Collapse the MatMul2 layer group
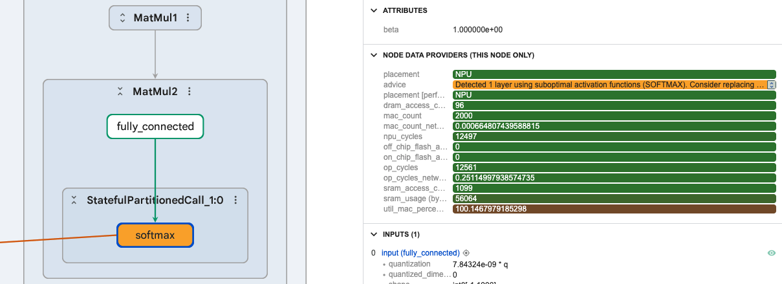The width and height of the screenshot is (782, 284). point(120,92)
